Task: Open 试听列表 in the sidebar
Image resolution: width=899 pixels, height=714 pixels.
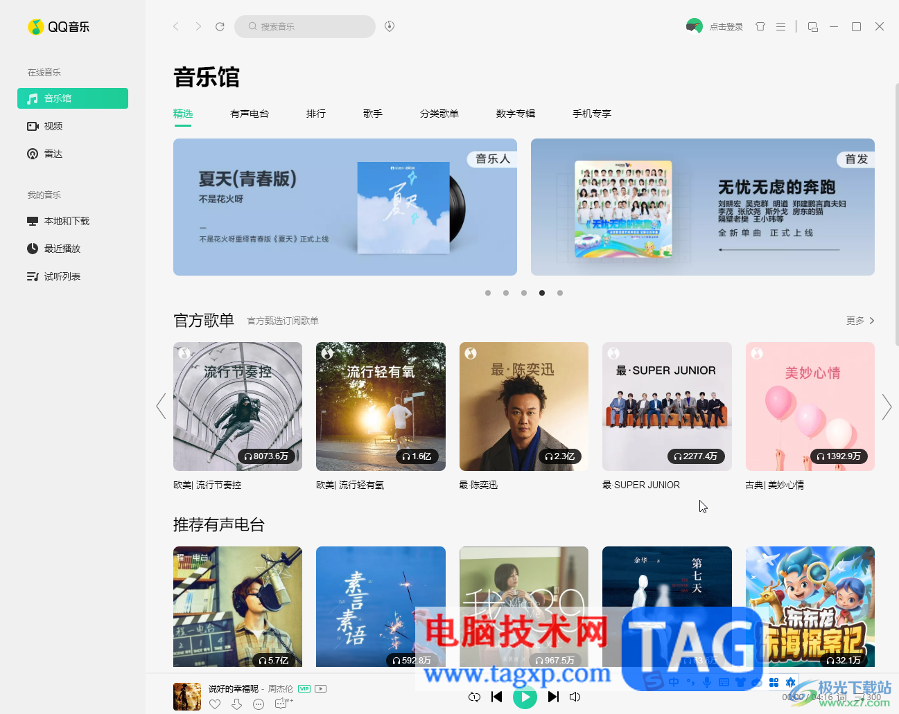Action: coord(73,276)
